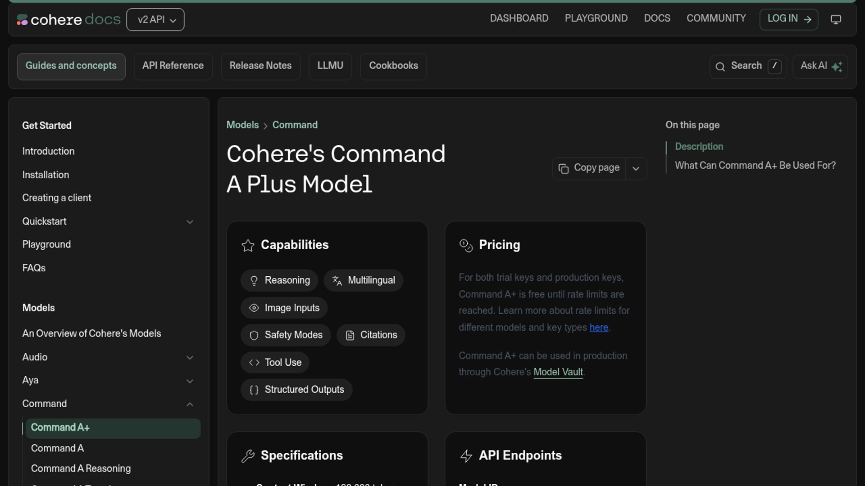Open the Ask AI assistant
Viewport: 865px width, 486px height.
point(820,67)
